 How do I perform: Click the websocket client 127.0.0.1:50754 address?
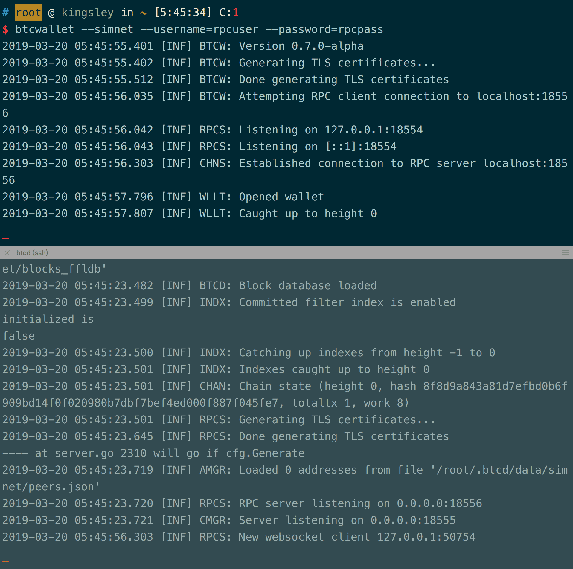click(x=426, y=537)
